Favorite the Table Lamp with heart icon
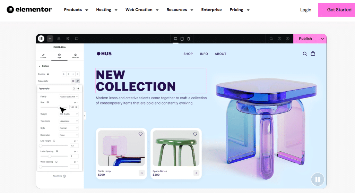The width and height of the screenshot is (355, 193). click(x=140, y=134)
